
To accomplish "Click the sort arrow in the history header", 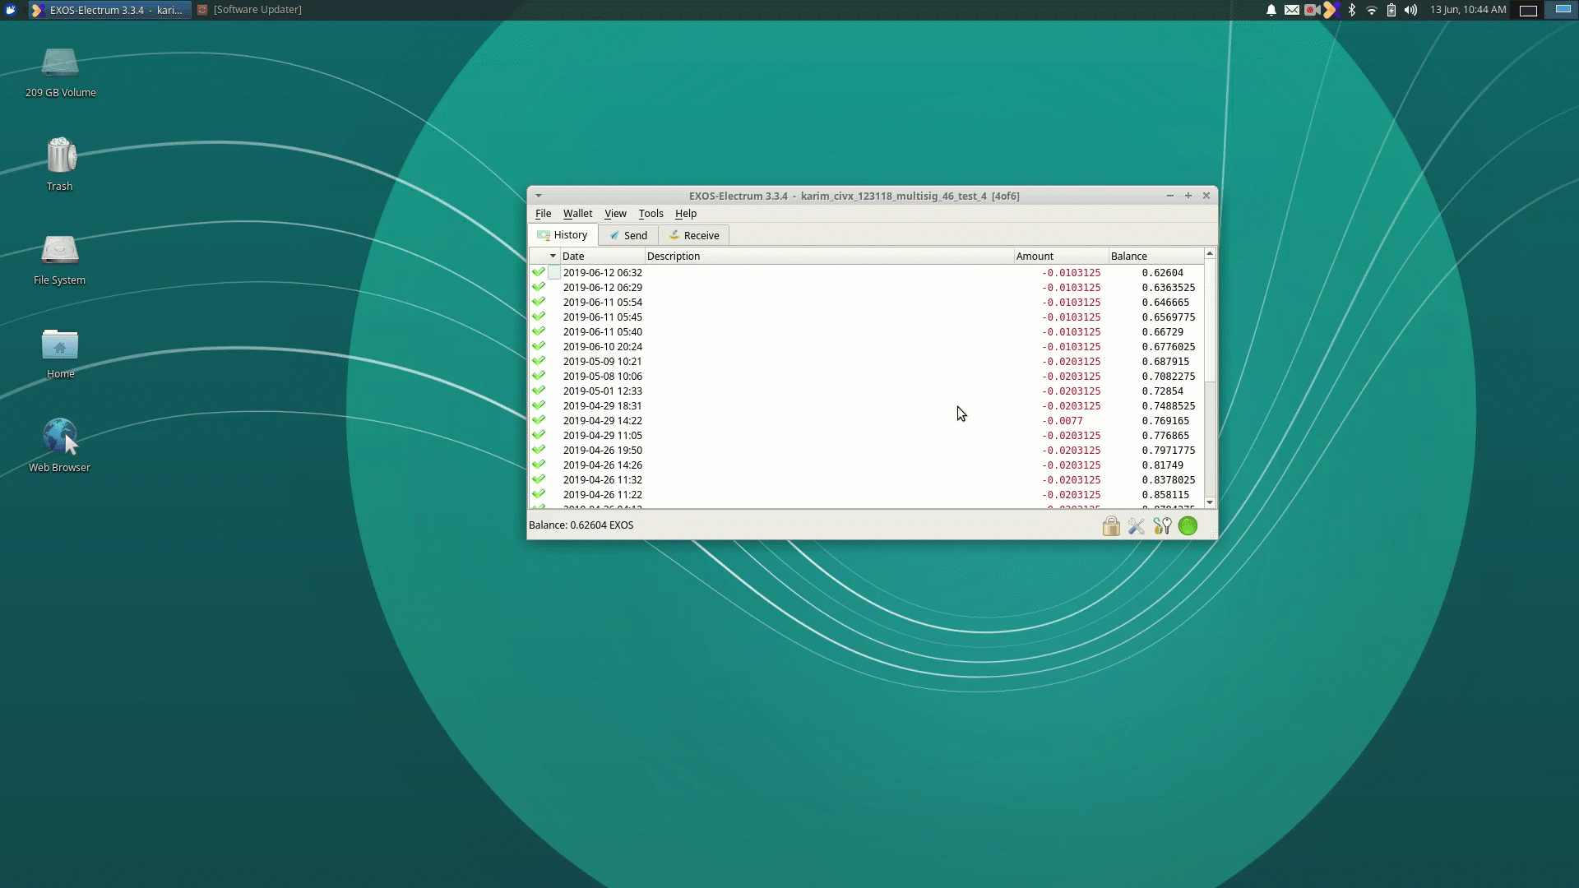I will pyautogui.click(x=553, y=257).
